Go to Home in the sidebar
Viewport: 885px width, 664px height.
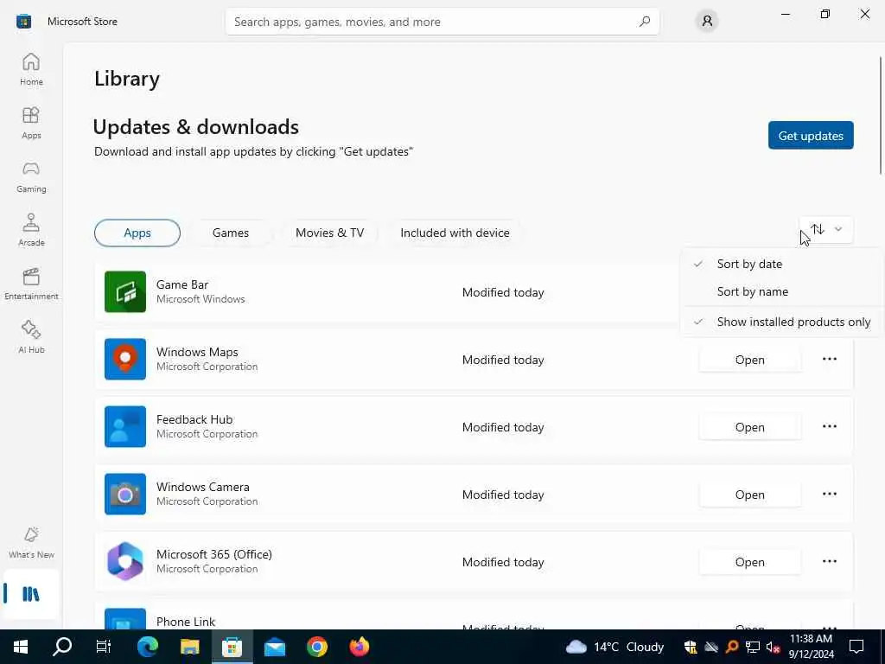click(31, 69)
